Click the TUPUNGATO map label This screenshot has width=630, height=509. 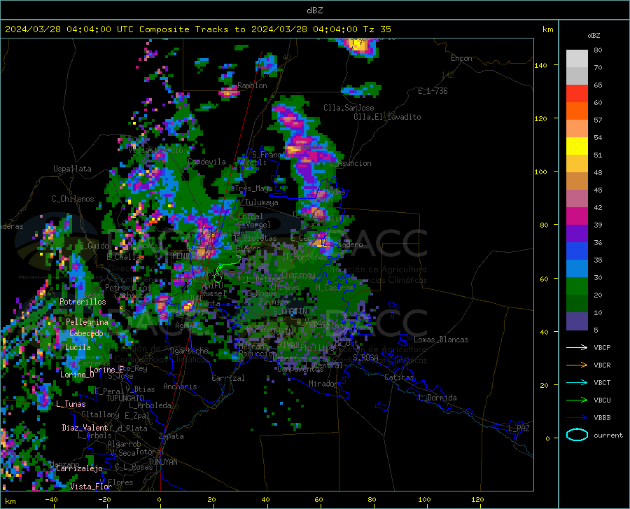click(x=125, y=398)
